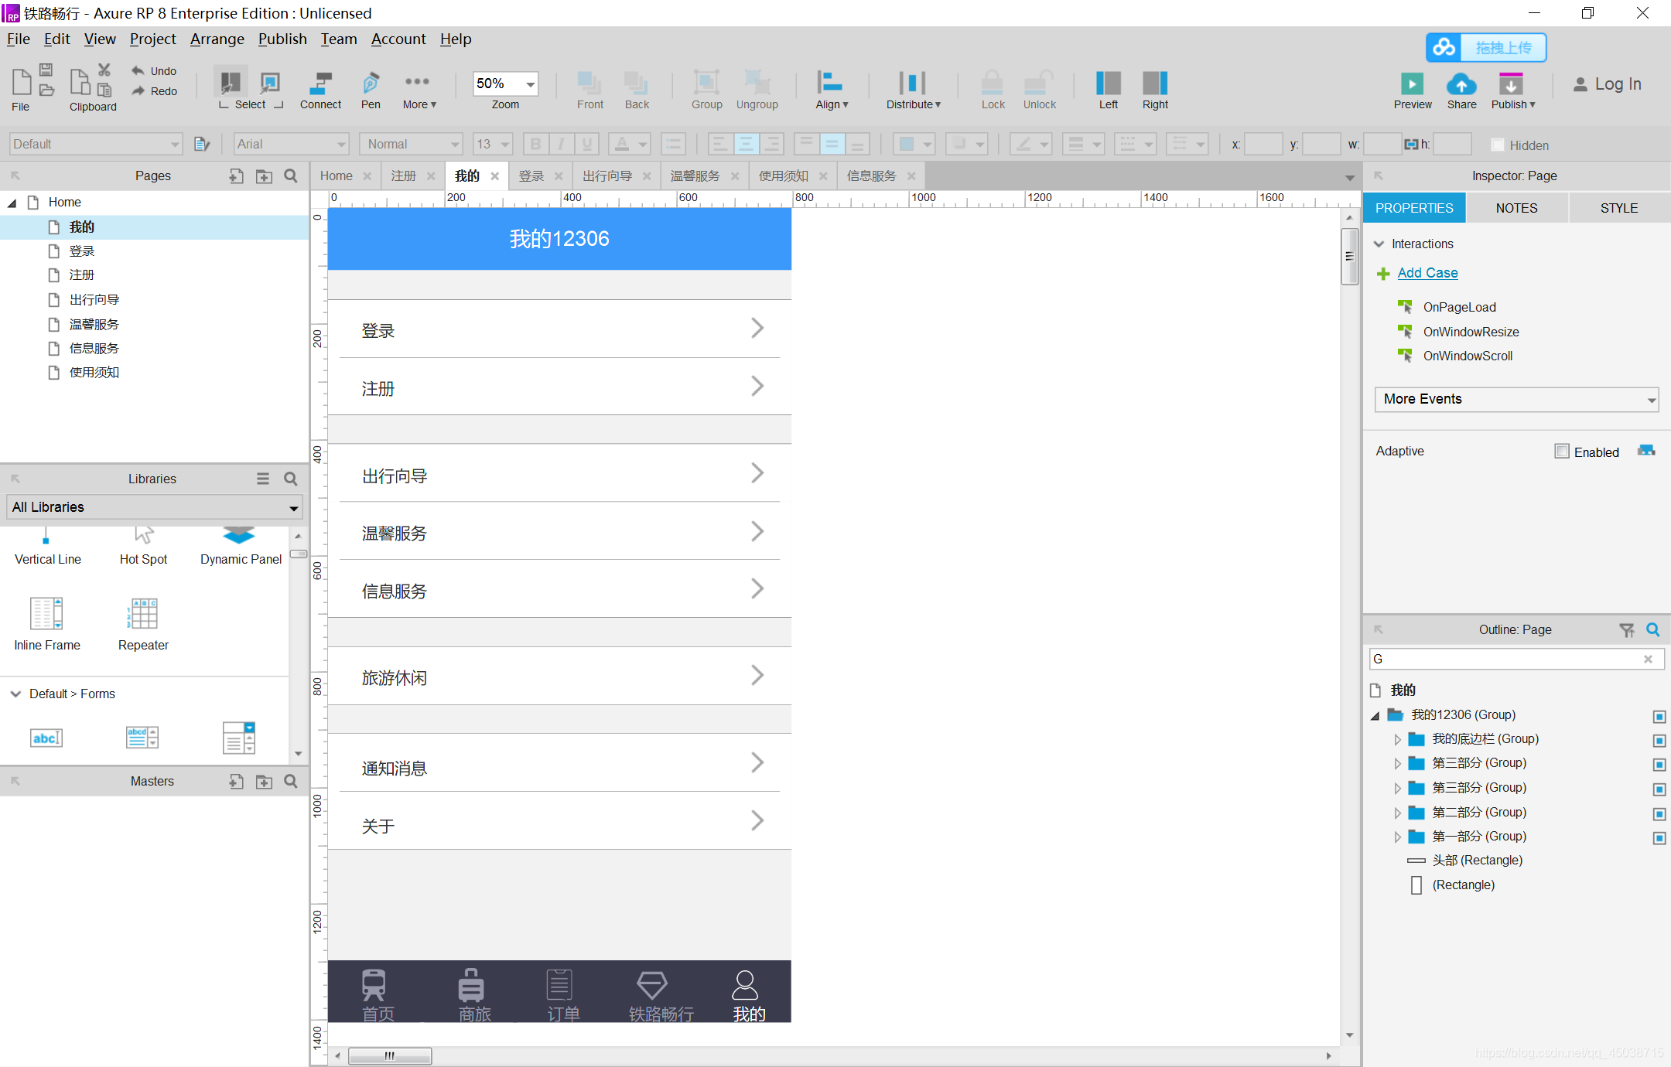Screen dimensions: 1671x1067
Task: Click the Add Case link
Action: pyautogui.click(x=1427, y=273)
